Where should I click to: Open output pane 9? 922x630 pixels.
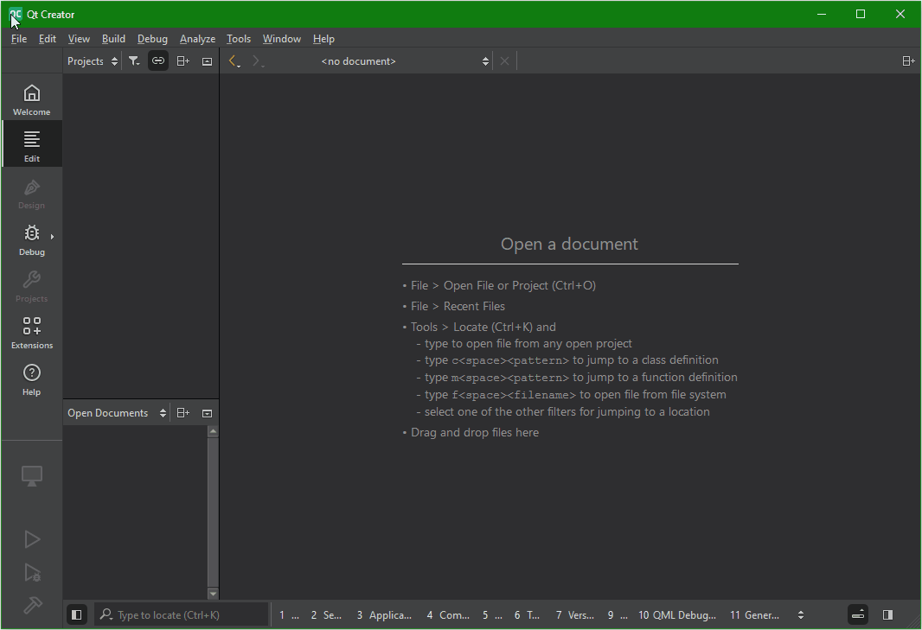point(618,614)
